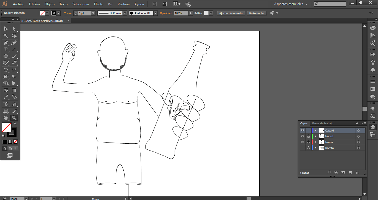Pick the Gradient tool in toolbox
Image resolution: width=378 pixels, height=200 pixels.
point(14,90)
